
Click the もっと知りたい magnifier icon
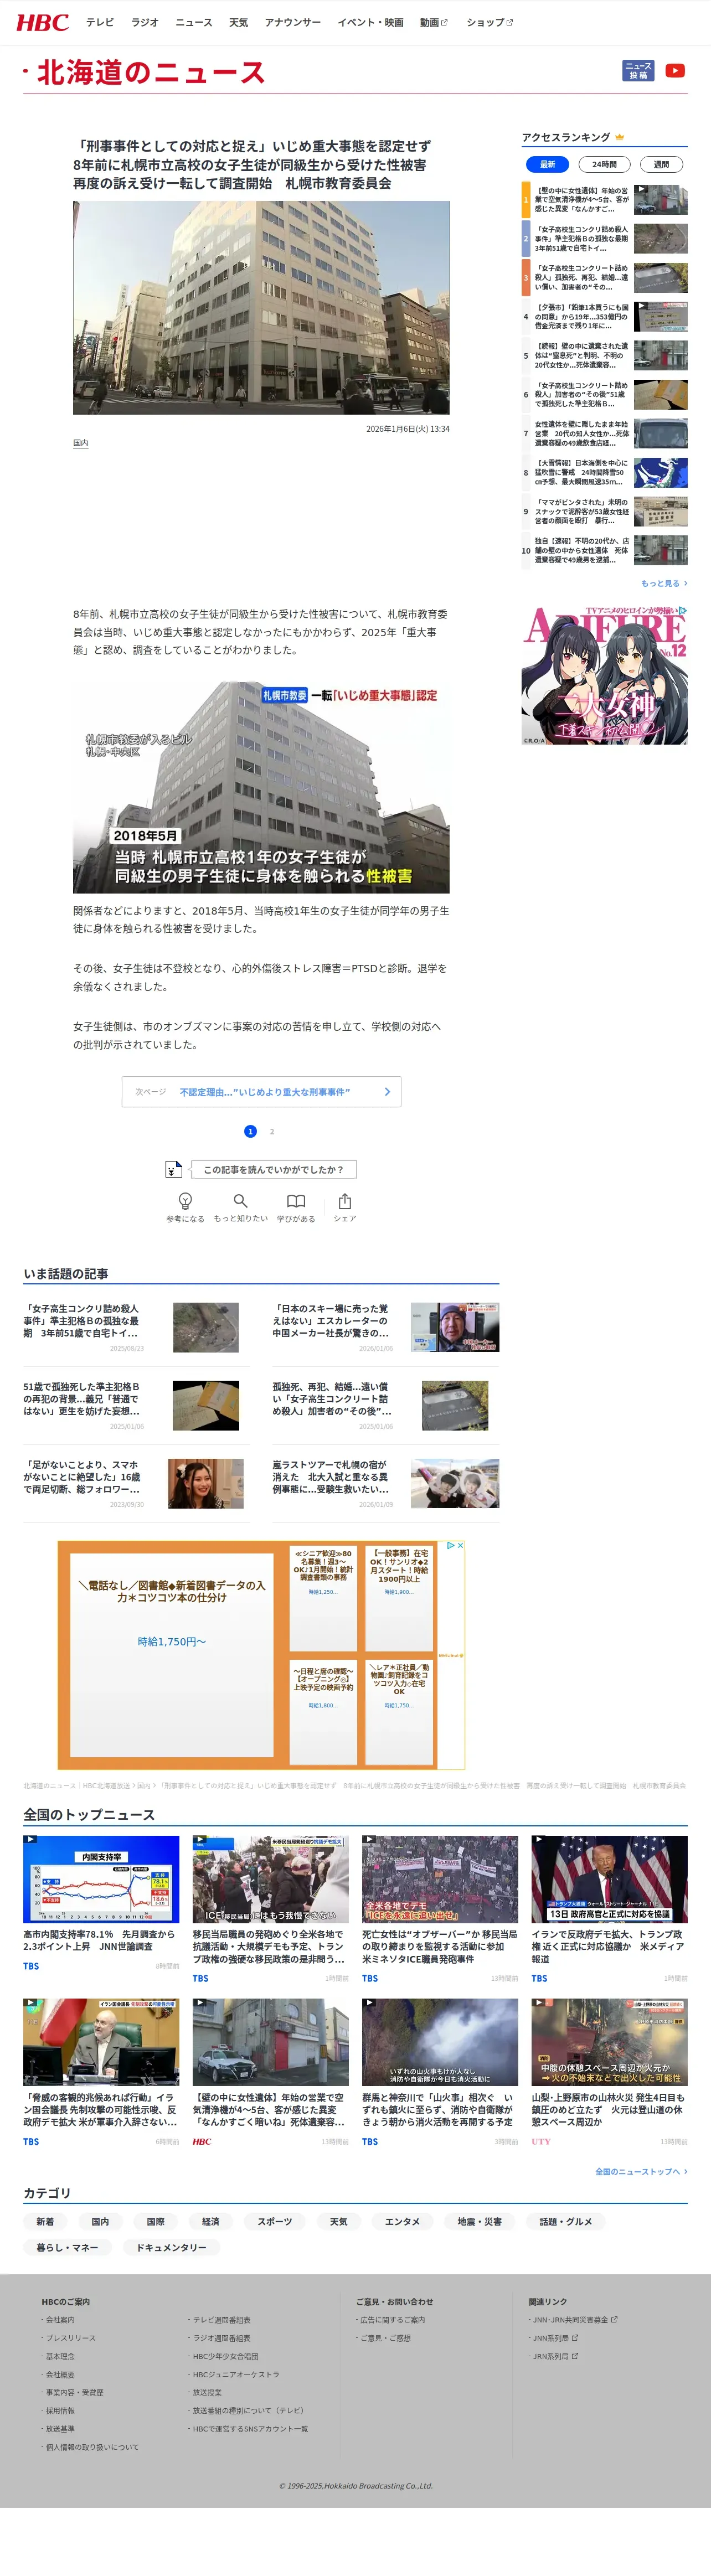(x=240, y=1201)
